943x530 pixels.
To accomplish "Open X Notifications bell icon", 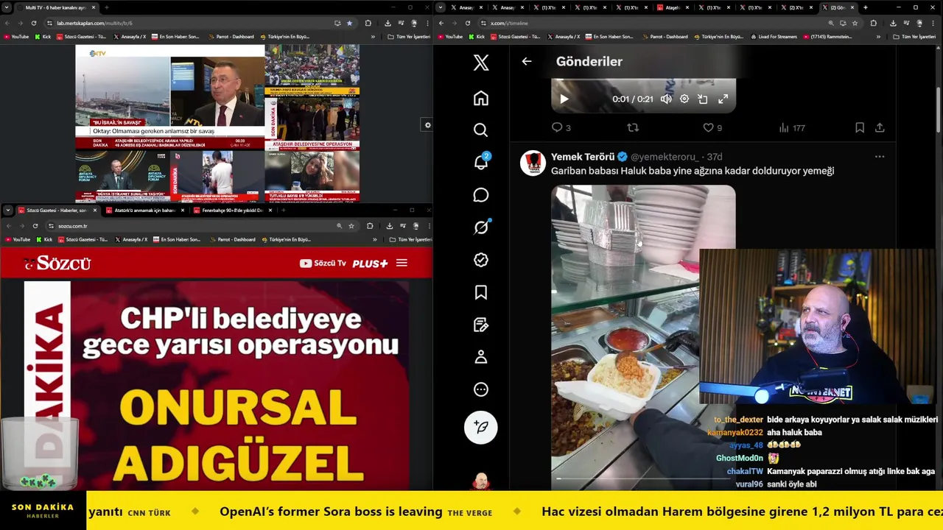I will tap(481, 162).
